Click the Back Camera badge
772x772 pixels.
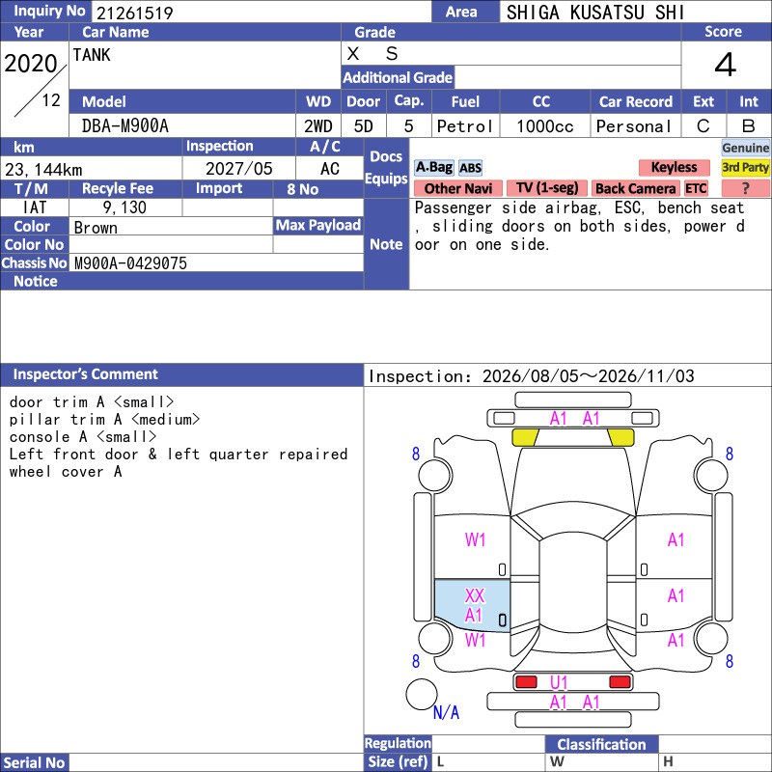(x=635, y=188)
